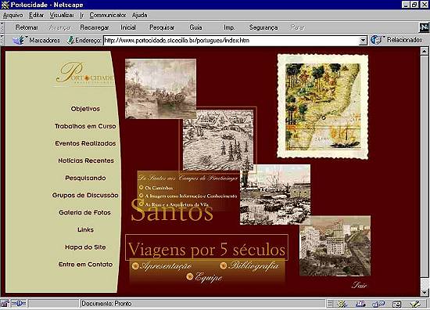Open Segurança security info

pos(263,27)
